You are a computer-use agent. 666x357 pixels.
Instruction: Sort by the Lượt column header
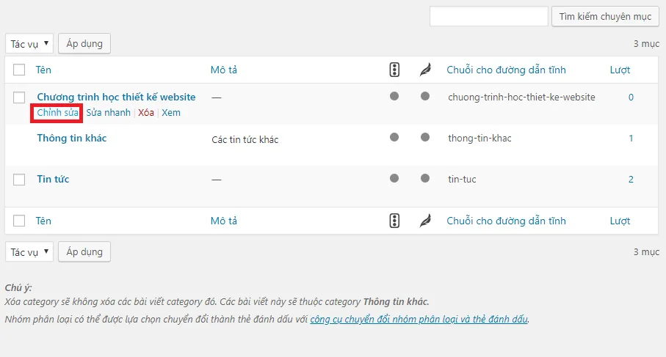[x=620, y=70]
